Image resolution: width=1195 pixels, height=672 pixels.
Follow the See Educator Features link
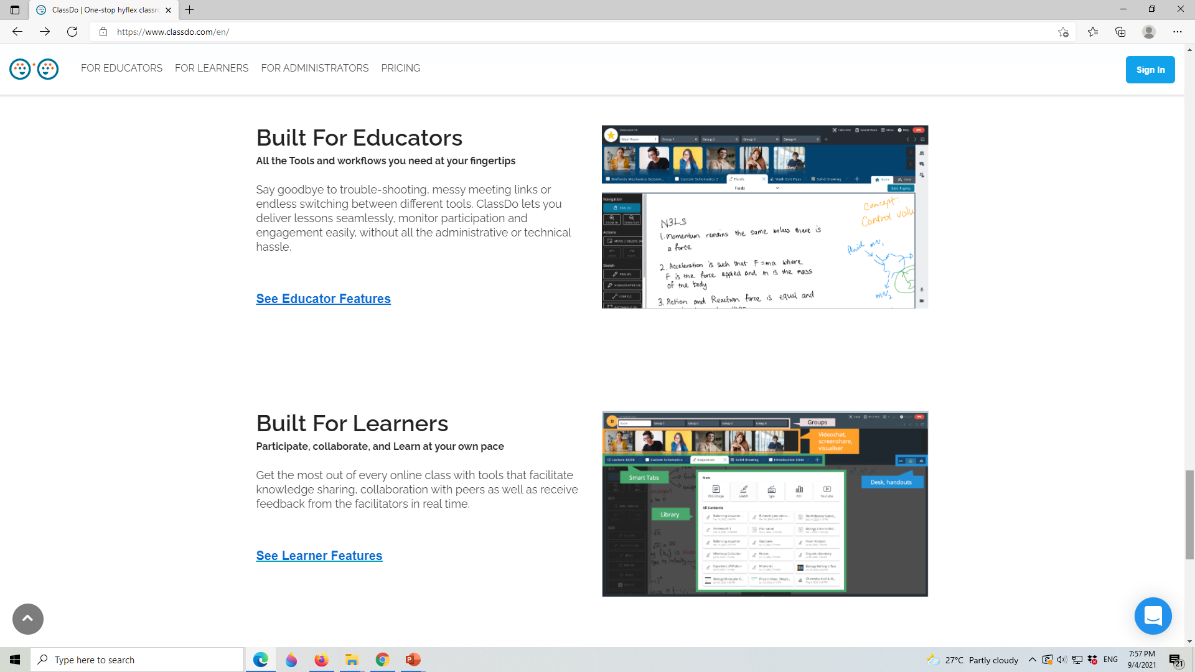[x=323, y=299]
